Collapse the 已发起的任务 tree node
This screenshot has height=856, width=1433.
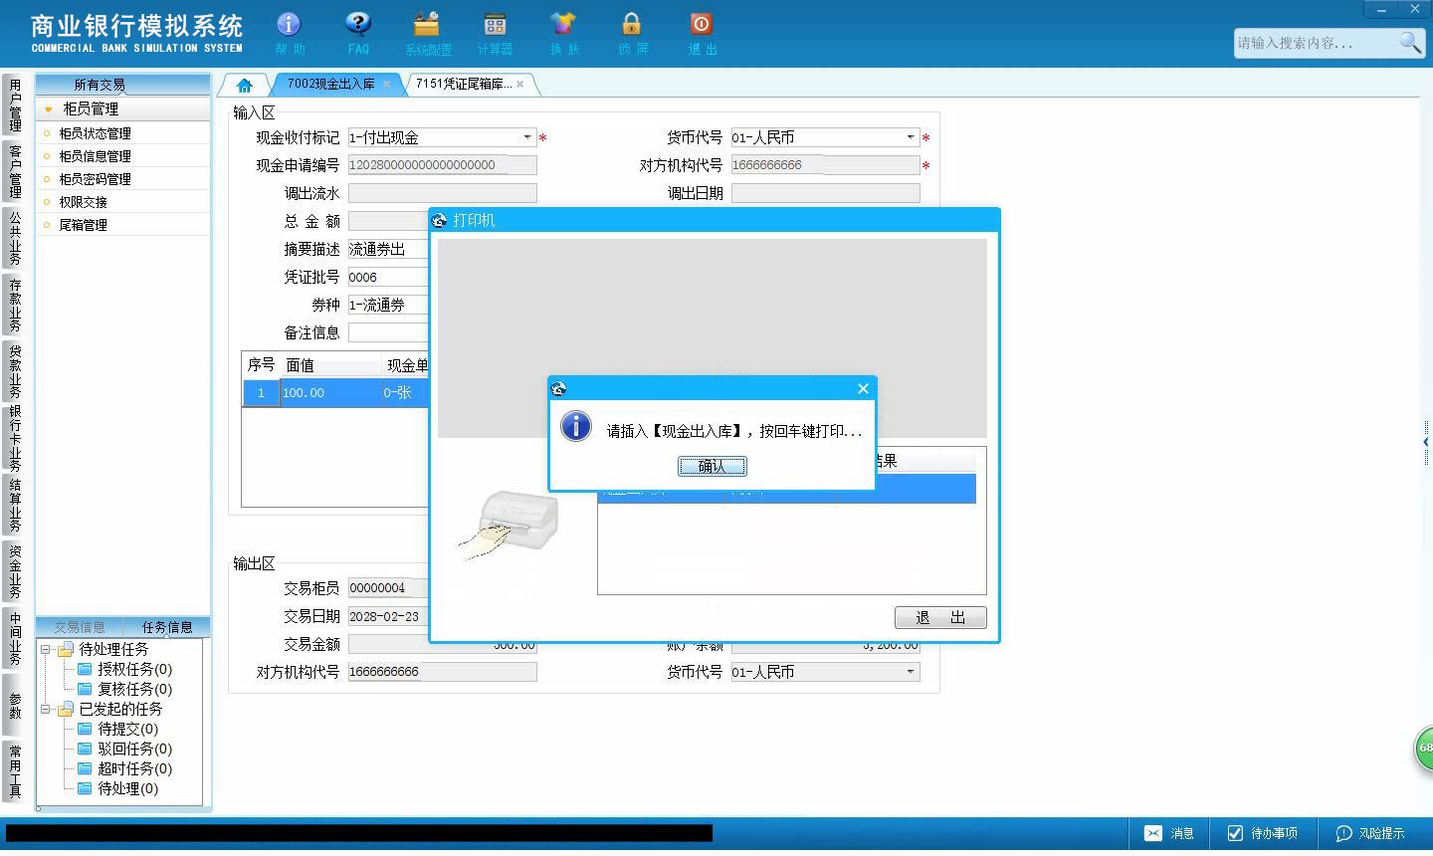coord(46,709)
